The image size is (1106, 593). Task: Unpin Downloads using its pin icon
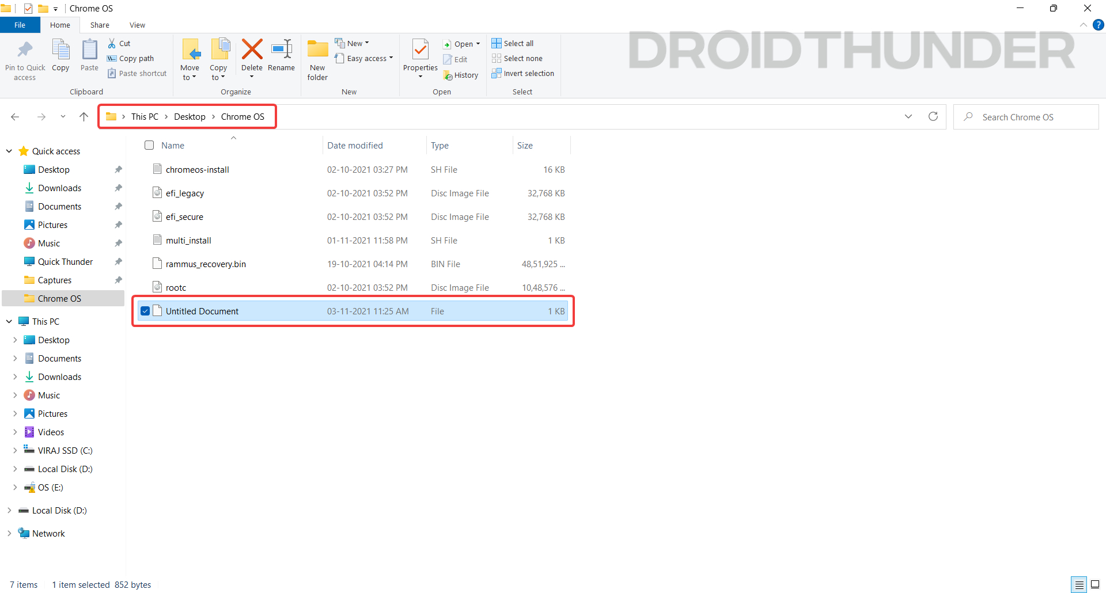click(118, 188)
